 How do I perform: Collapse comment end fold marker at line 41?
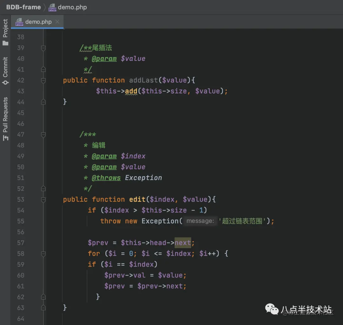tap(43, 69)
